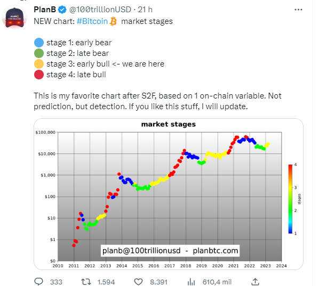Screen dimensions: 319x286
Task: Open view analytics bar chart icon
Action: [191, 282]
